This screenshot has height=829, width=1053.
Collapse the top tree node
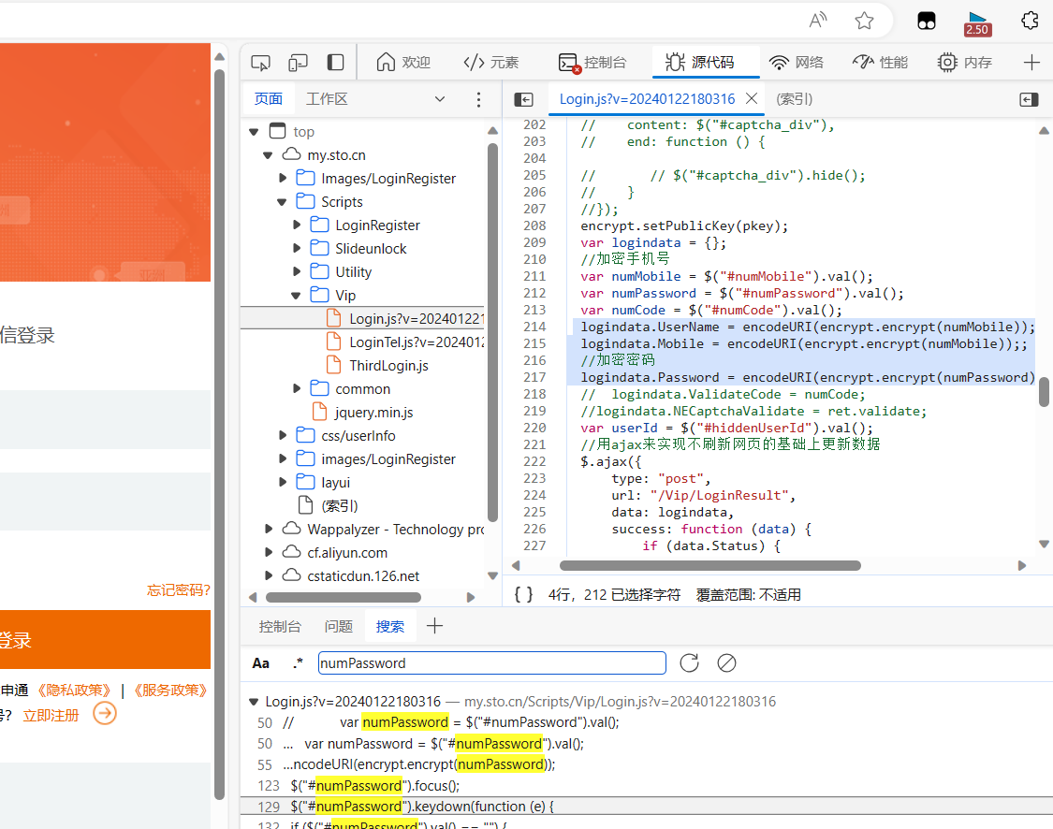click(254, 132)
